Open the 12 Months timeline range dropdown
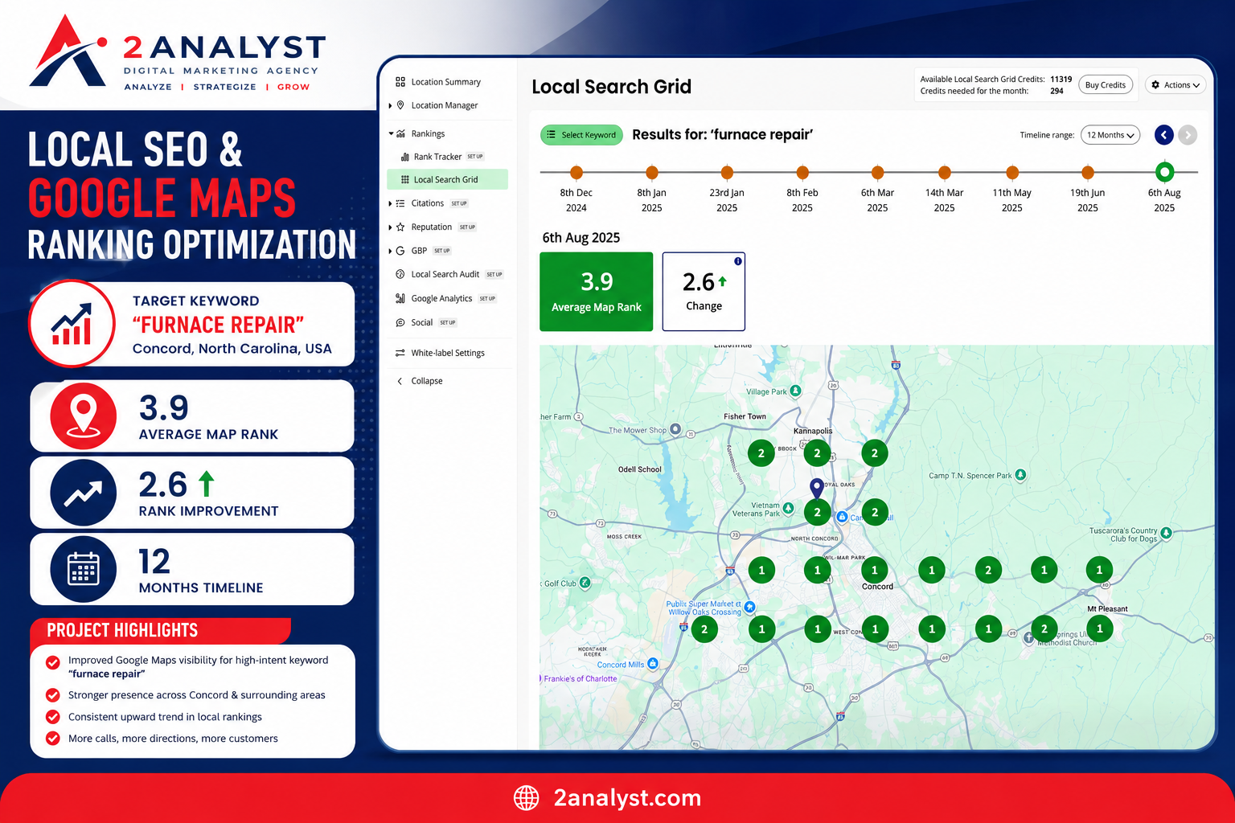The height and width of the screenshot is (823, 1235). pos(1110,135)
